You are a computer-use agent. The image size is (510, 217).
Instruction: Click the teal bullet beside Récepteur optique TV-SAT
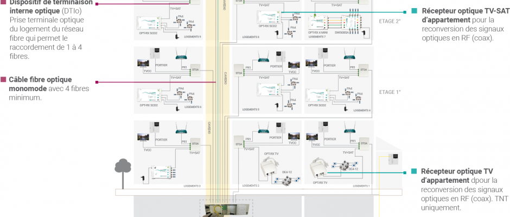pos(414,11)
